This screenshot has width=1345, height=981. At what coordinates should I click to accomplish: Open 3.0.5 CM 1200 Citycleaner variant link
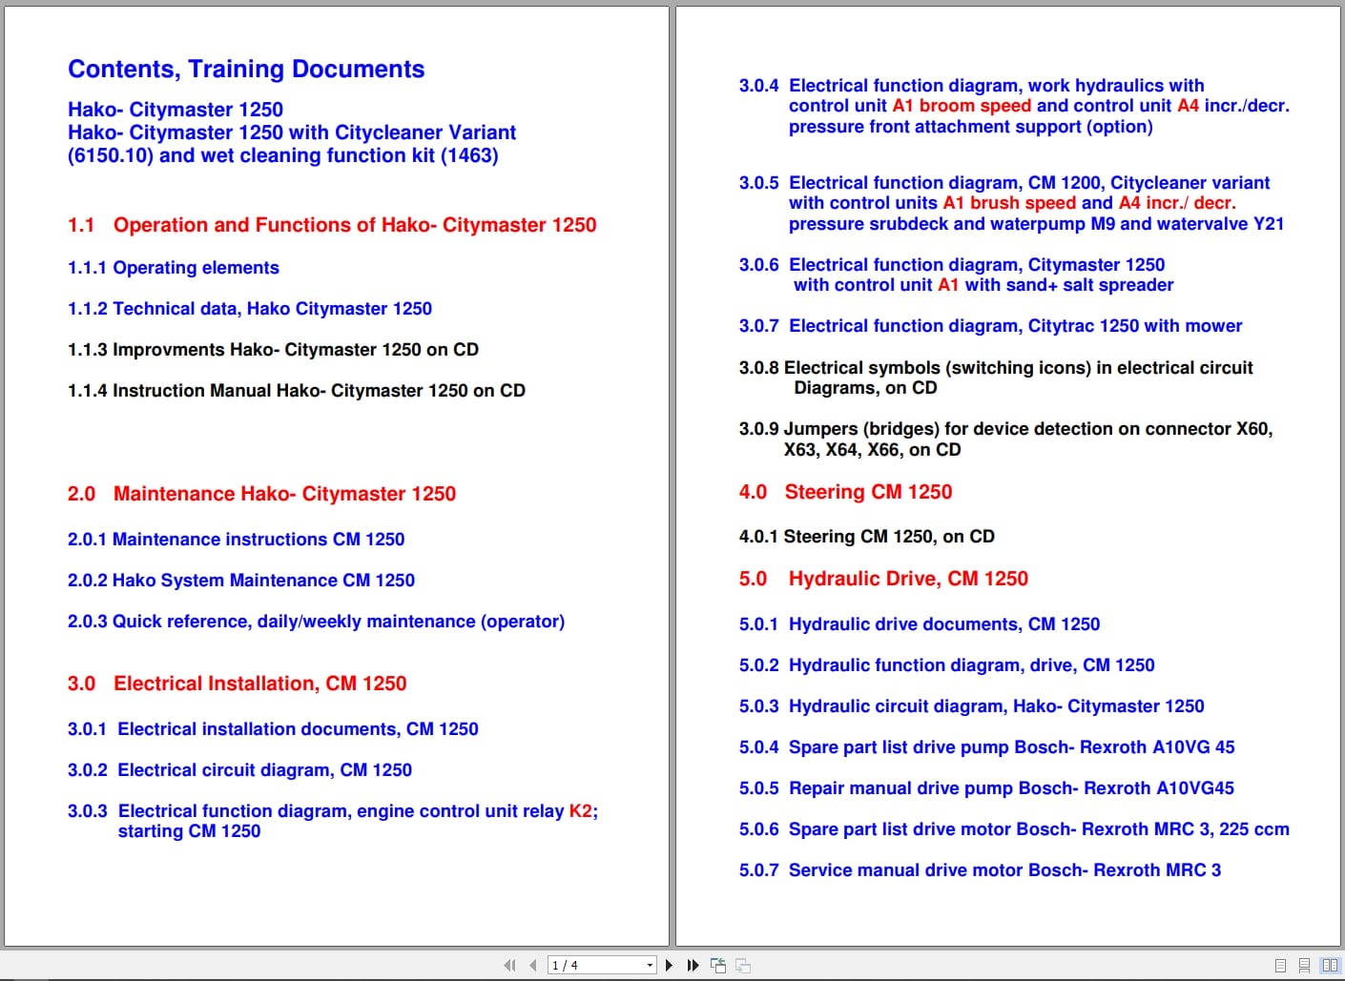1012,203
